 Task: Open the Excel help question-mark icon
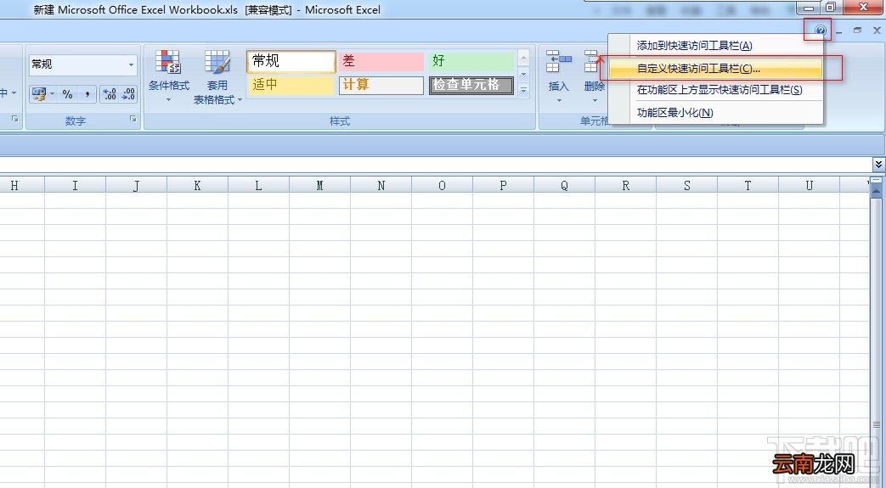coord(820,31)
